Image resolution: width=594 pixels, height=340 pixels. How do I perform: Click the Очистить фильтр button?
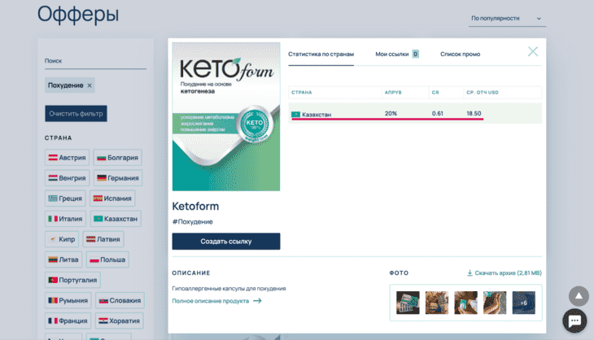click(76, 114)
